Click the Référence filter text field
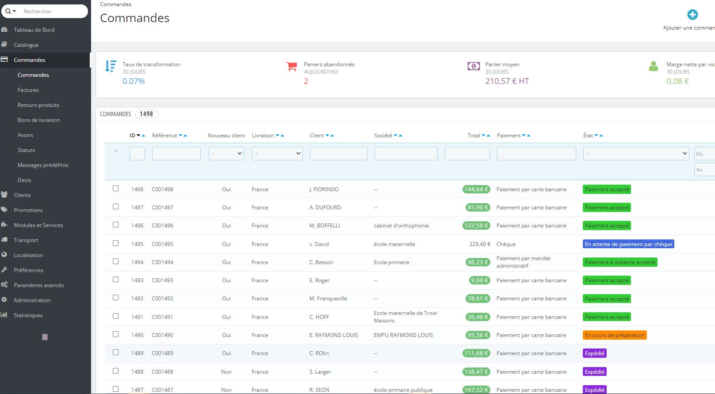715x394 pixels. [x=176, y=154]
